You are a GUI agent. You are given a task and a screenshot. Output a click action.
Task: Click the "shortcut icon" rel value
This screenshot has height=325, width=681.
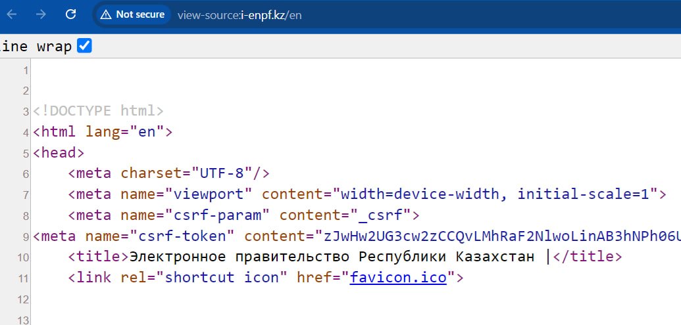[x=222, y=277]
